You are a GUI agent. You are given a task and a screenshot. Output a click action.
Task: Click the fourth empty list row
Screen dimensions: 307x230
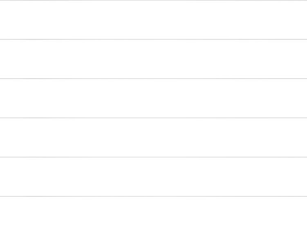click(x=153, y=137)
